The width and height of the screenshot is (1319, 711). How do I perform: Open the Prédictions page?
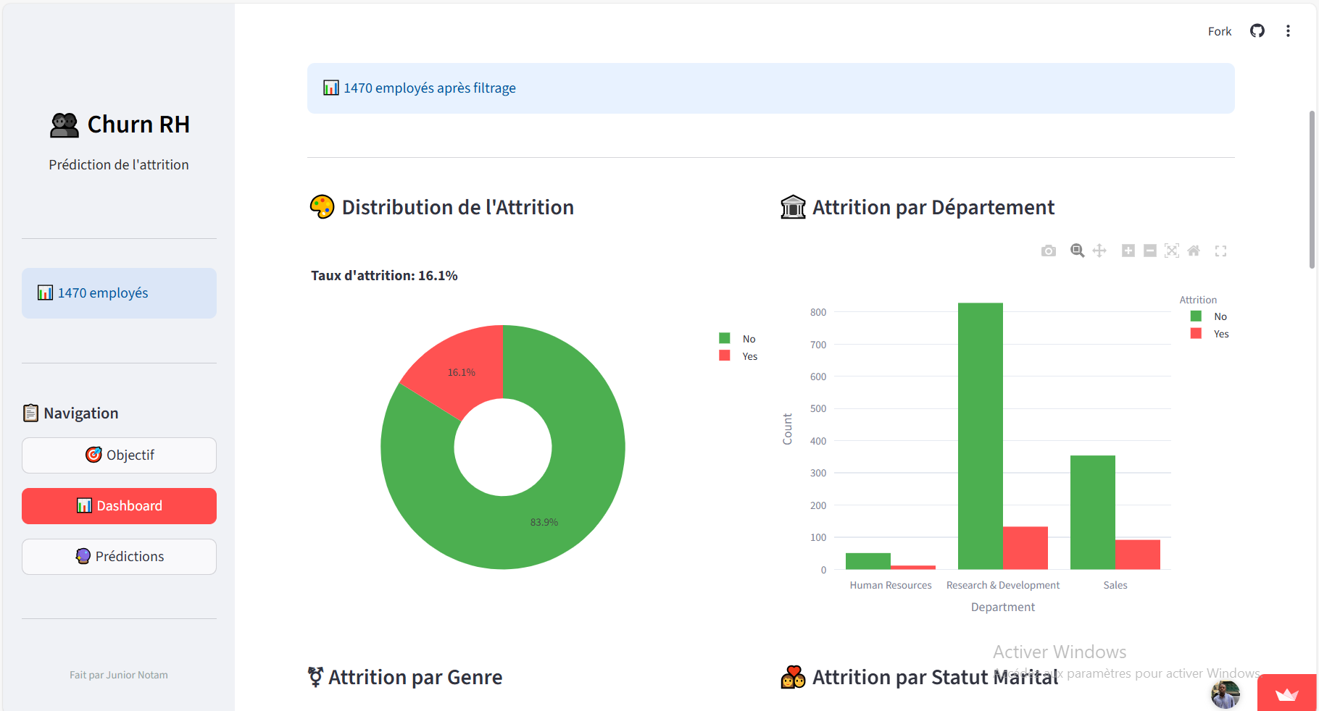pyautogui.click(x=118, y=556)
